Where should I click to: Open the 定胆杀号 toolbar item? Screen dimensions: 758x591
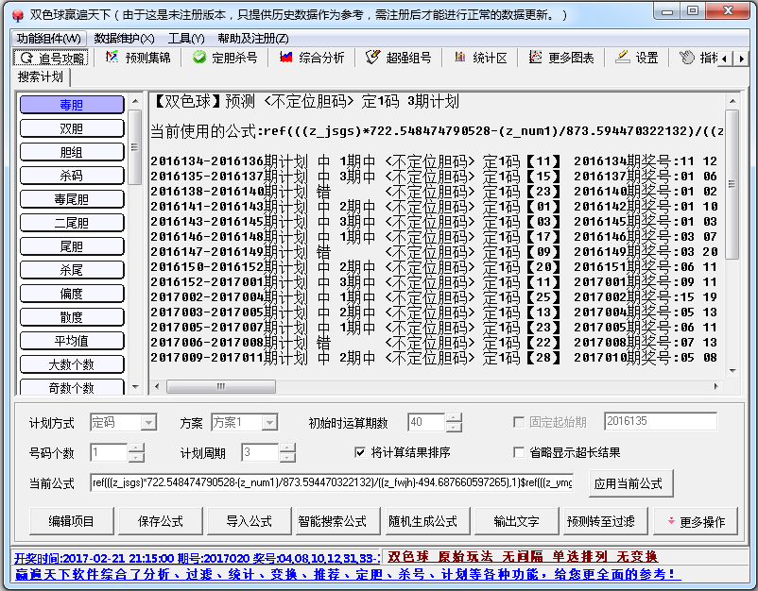pos(225,58)
